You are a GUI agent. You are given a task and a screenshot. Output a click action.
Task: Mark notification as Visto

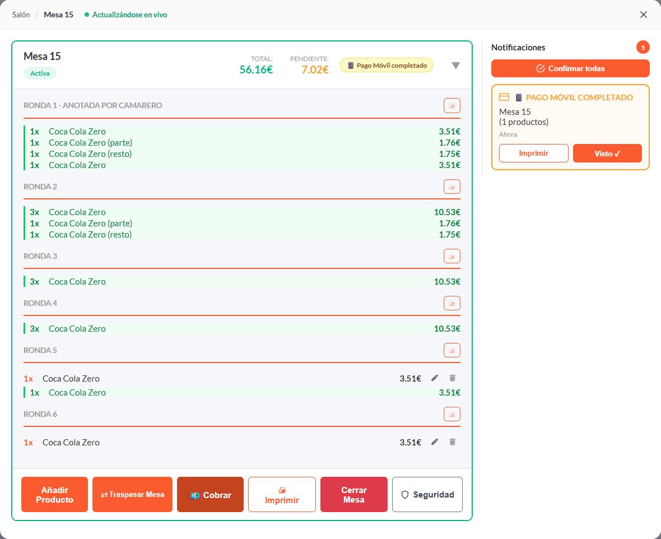click(x=607, y=153)
